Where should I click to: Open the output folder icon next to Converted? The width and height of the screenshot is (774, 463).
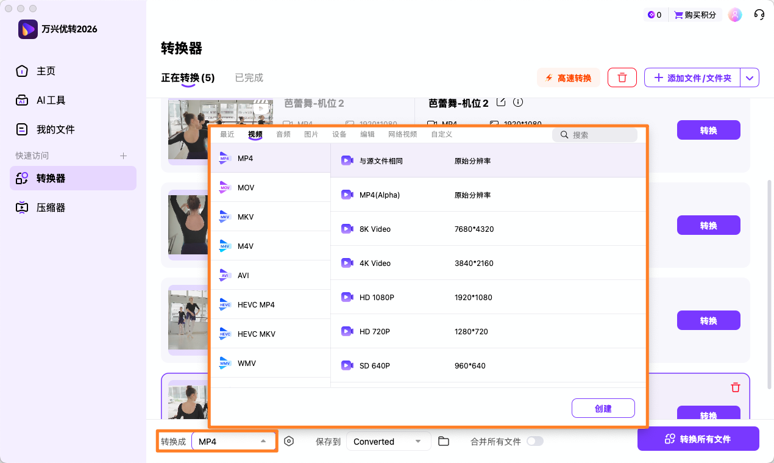point(443,440)
